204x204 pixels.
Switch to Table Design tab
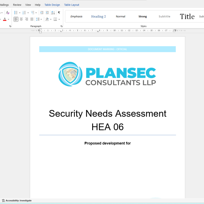point(52,5)
